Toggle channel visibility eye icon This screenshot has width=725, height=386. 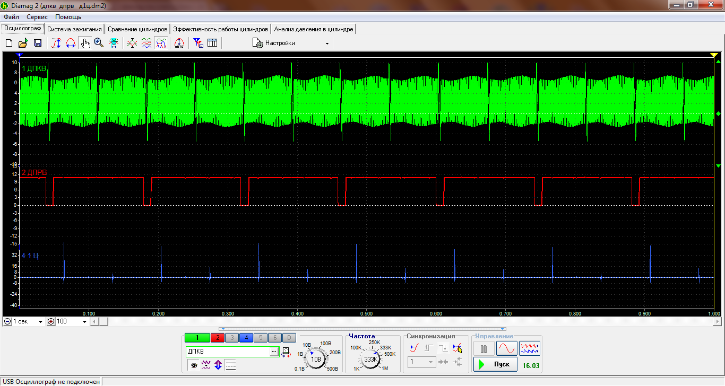click(193, 365)
